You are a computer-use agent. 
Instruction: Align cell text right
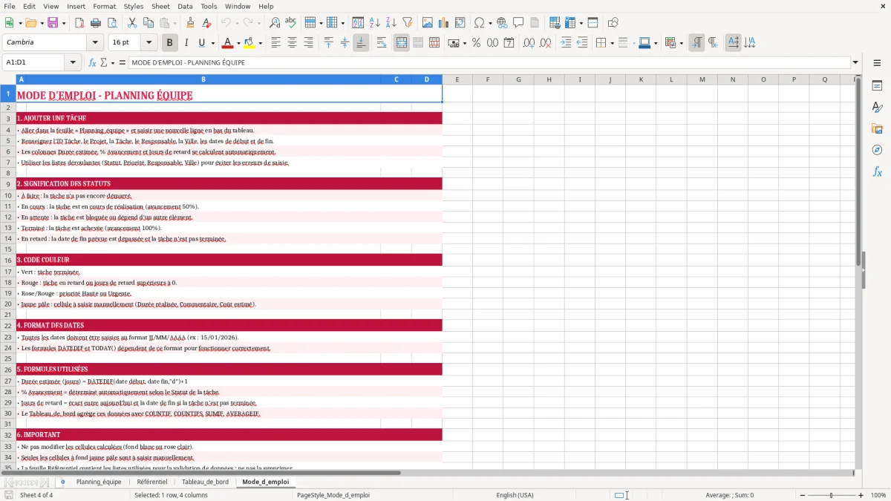(308, 43)
